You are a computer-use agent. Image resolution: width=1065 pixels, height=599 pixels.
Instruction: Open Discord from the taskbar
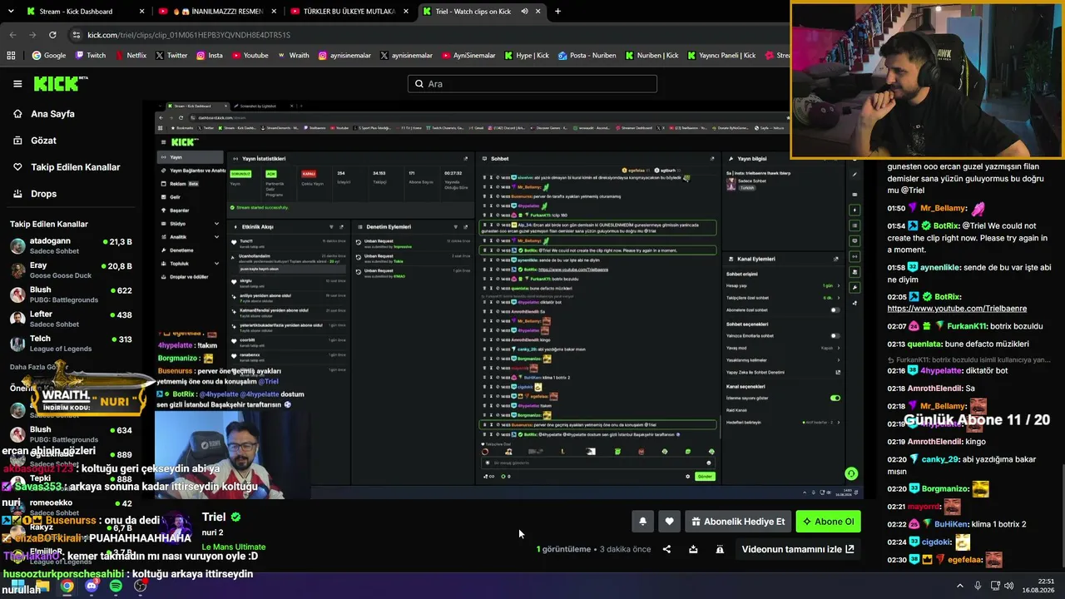click(x=92, y=586)
